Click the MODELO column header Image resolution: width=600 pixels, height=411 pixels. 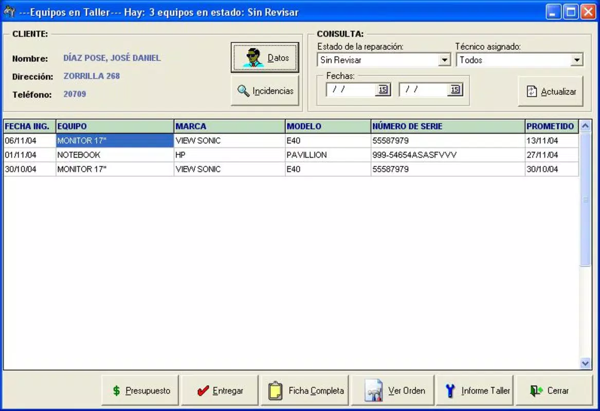click(x=328, y=126)
